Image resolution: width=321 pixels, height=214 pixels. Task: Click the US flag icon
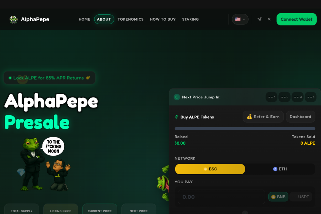(238, 19)
